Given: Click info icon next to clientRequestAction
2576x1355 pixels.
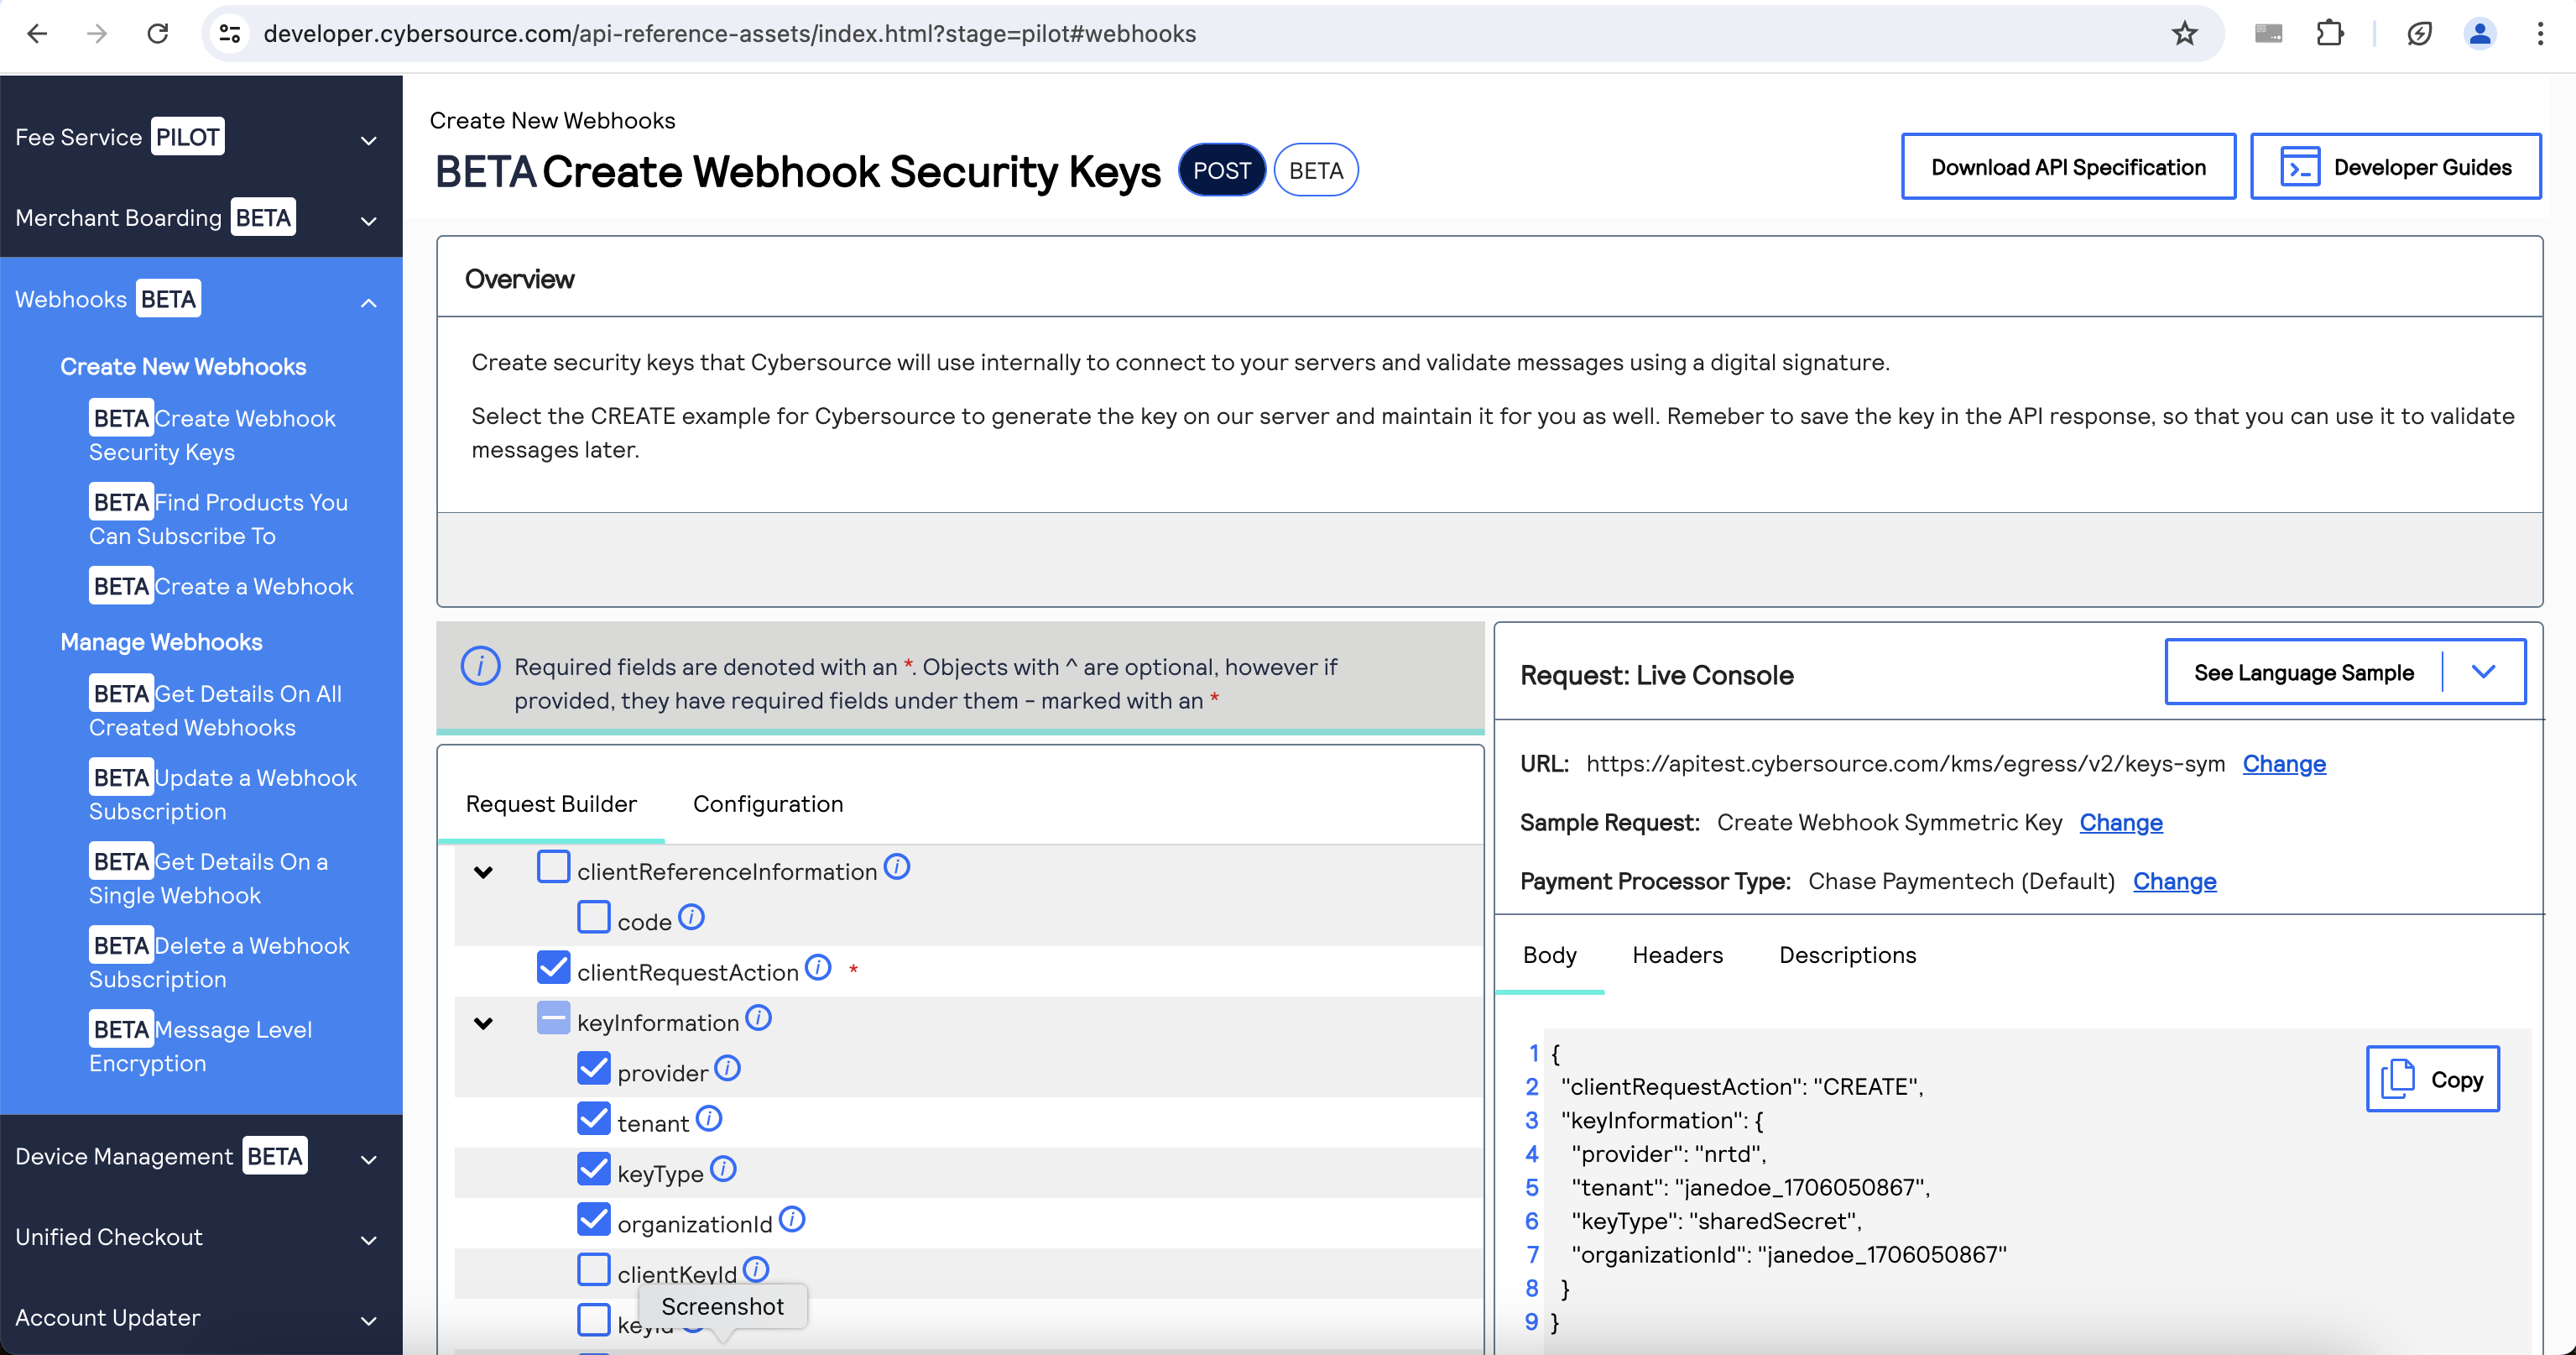Looking at the screenshot, I should 818,968.
